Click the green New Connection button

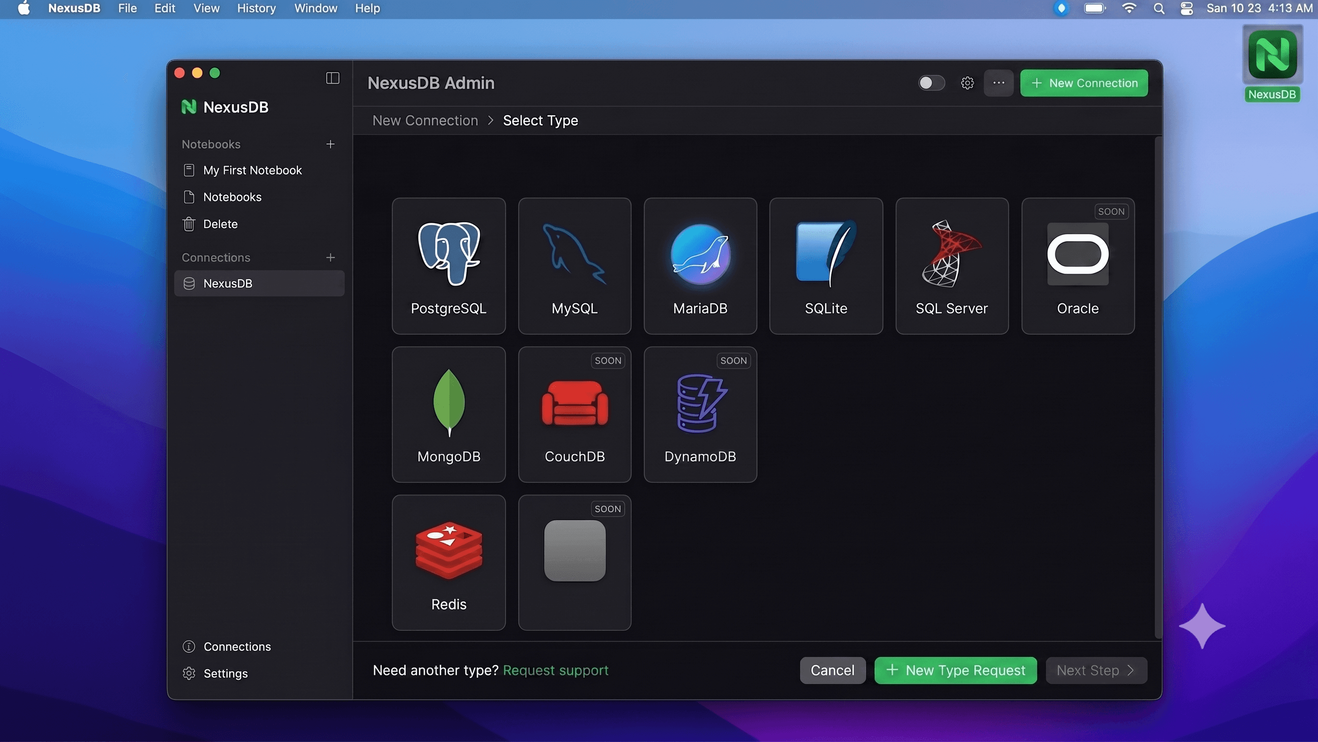point(1084,83)
